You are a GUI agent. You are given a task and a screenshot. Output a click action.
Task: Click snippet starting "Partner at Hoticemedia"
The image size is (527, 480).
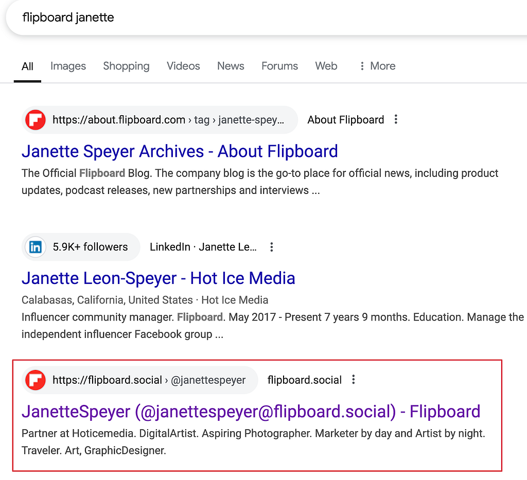click(253, 442)
